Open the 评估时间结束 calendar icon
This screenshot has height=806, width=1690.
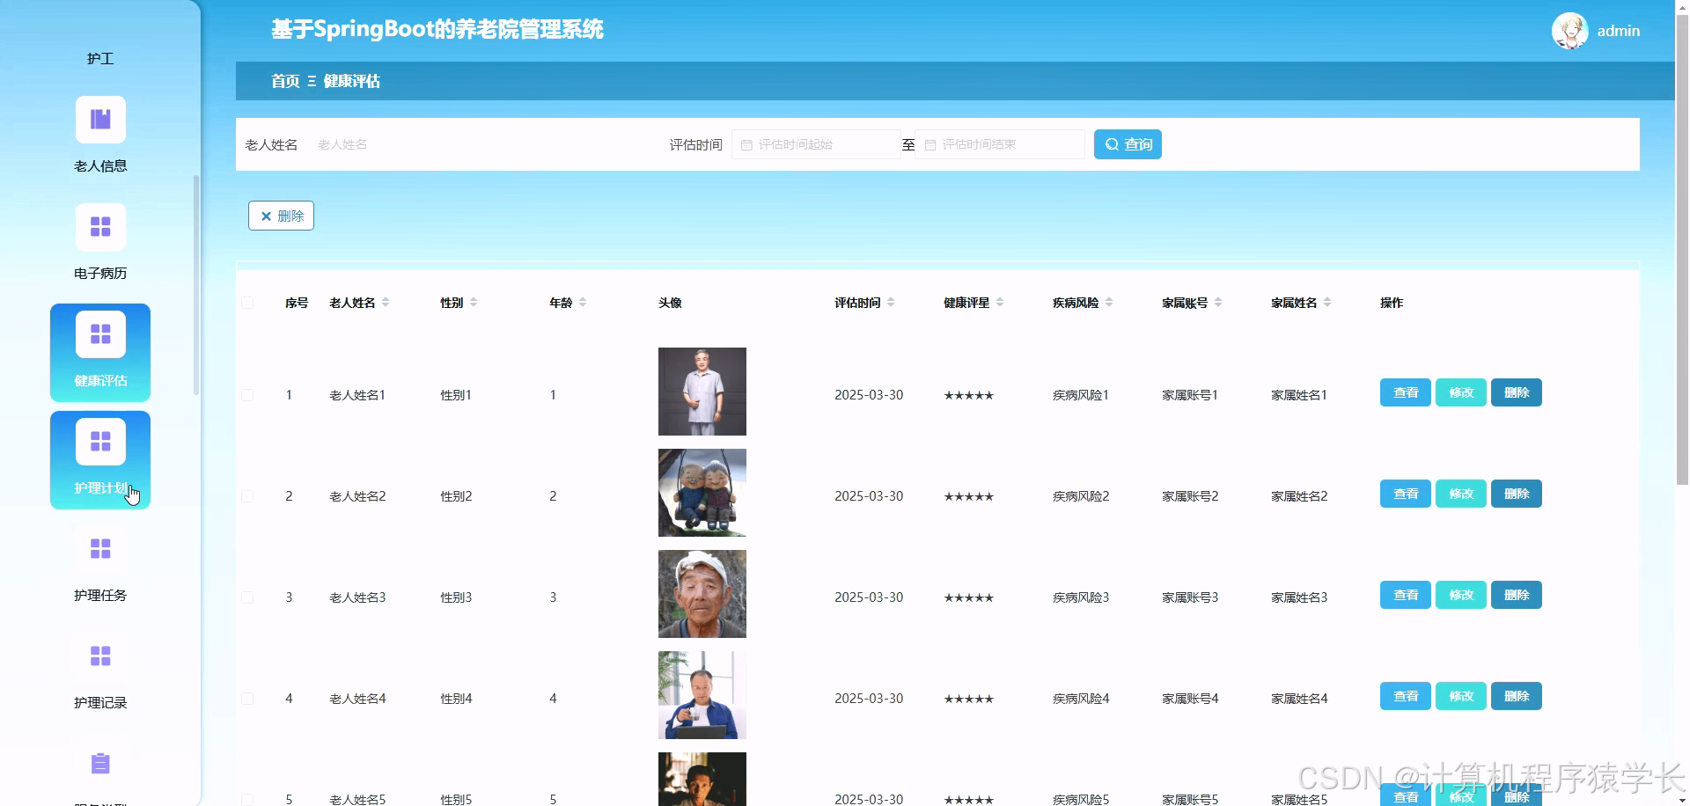click(x=931, y=143)
